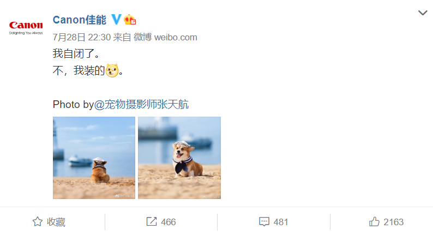Click the comment bubble icon

[x=264, y=222]
